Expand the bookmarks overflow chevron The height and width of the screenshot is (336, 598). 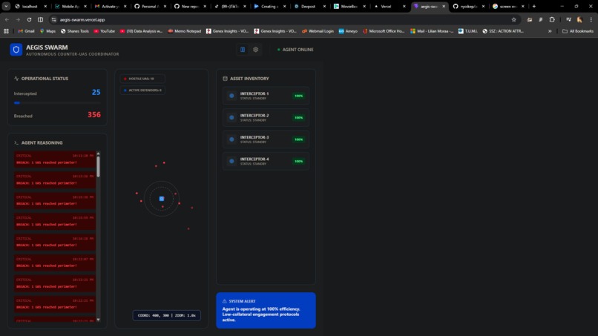click(x=550, y=31)
